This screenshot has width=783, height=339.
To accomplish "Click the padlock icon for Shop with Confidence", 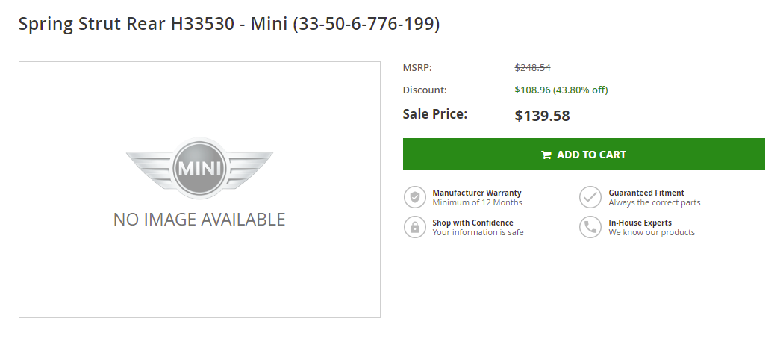I will [415, 227].
